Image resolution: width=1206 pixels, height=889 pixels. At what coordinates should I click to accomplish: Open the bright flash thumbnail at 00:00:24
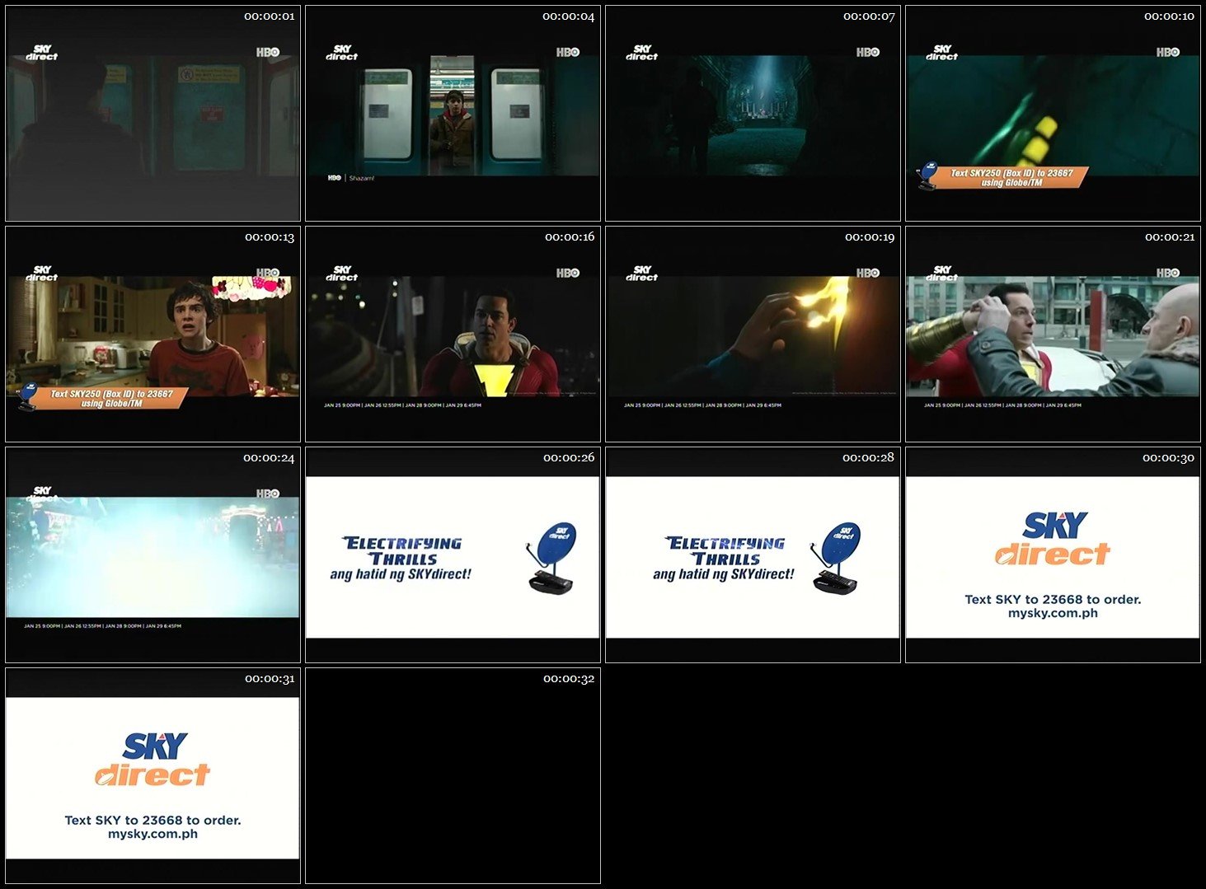coord(153,554)
